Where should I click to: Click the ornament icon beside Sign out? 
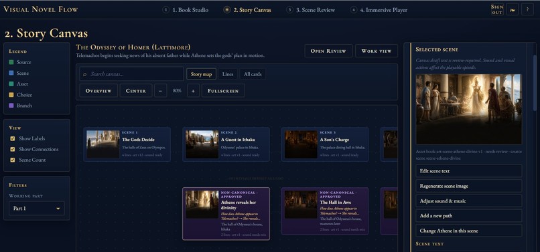tap(513, 9)
